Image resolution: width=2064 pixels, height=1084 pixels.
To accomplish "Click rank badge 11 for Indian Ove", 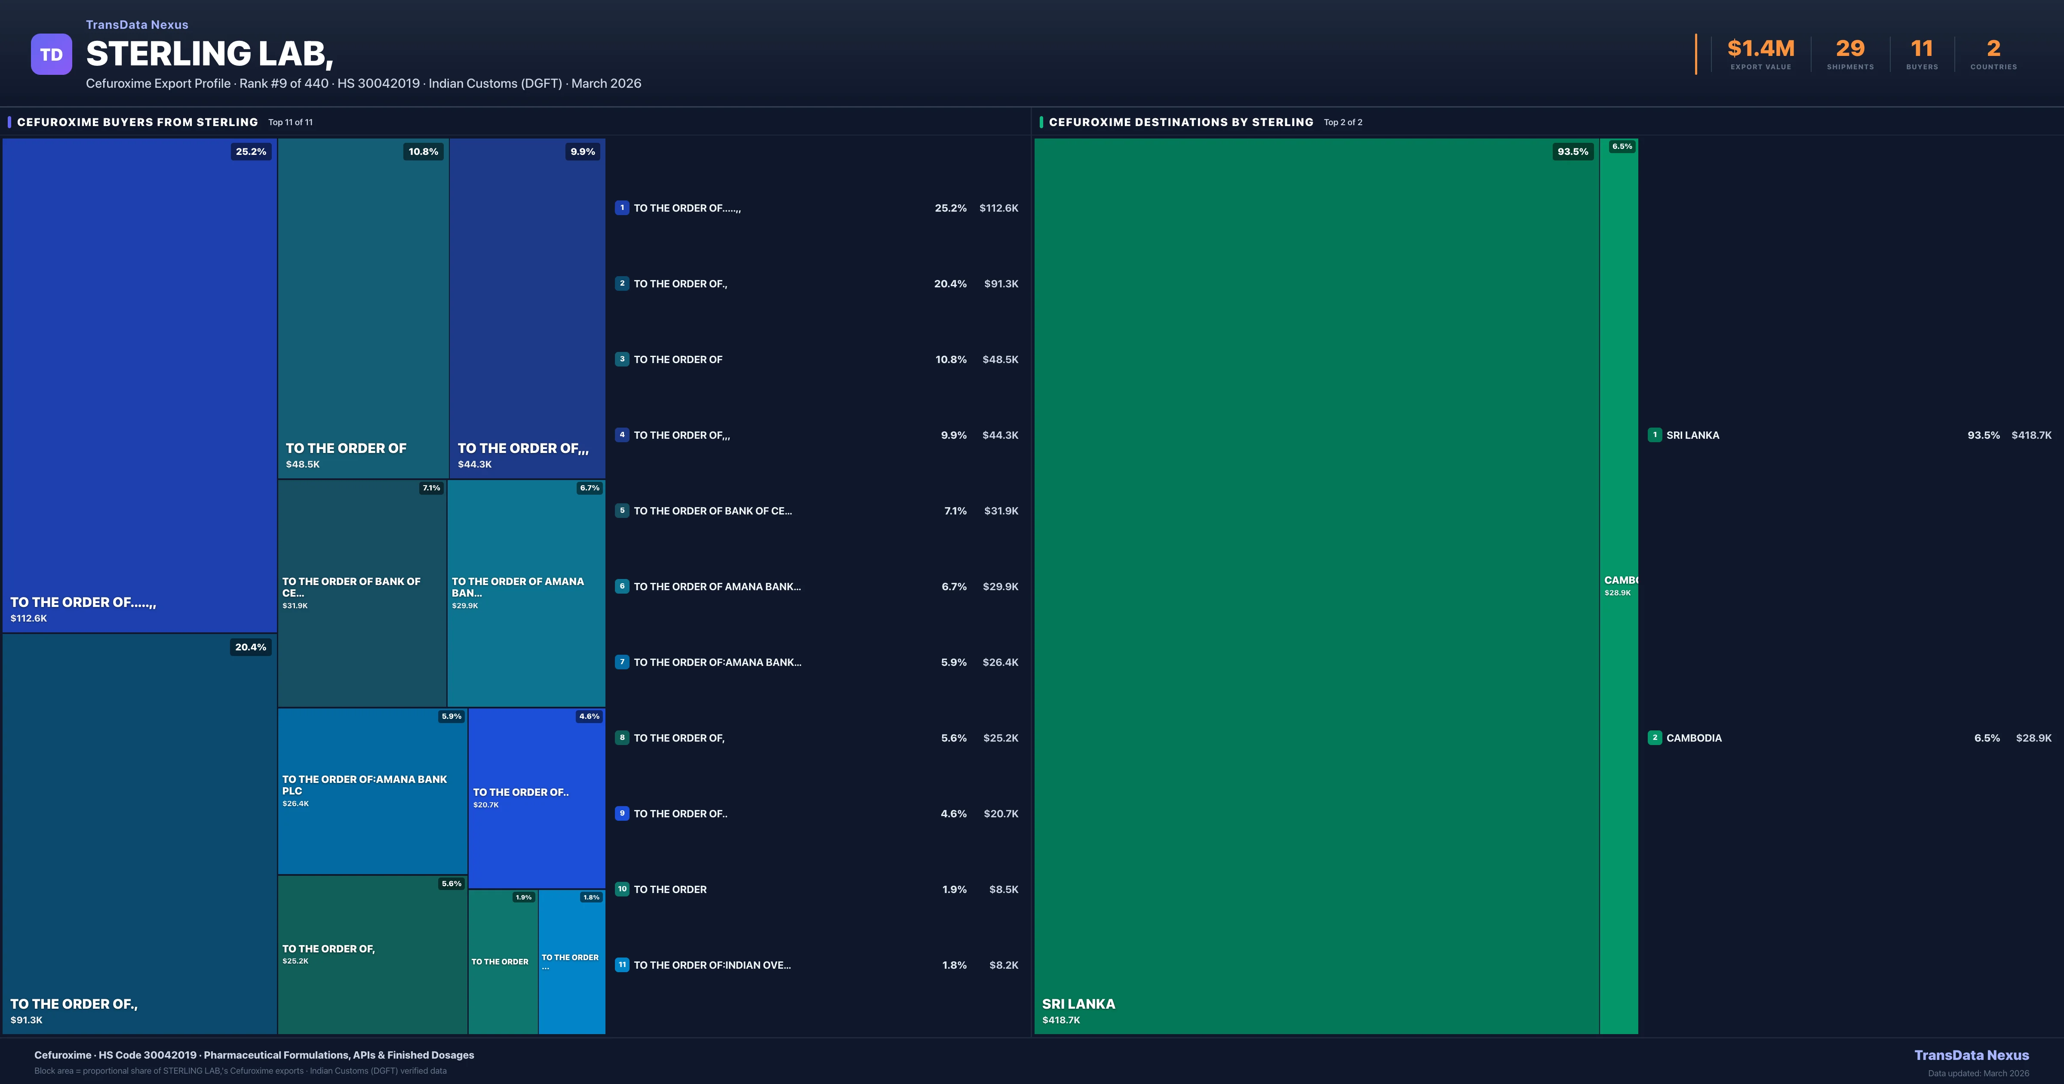I will [x=622, y=964].
